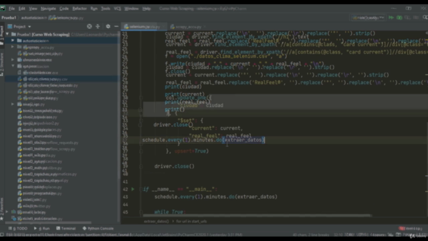Click the Event Log notification icon
This screenshot has width=428, height=241.
(401, 228)
